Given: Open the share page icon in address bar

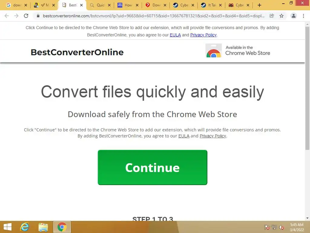Looking at the screenshot, I should coord(272,16).
